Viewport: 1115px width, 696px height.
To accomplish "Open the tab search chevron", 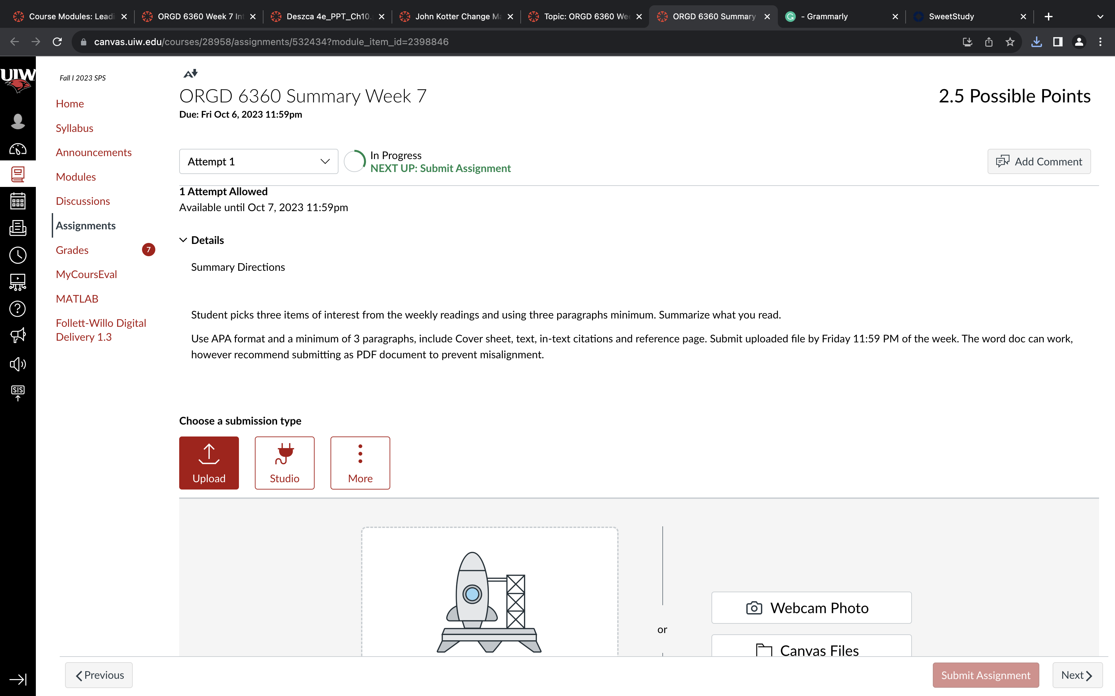I will [1100, 17].
